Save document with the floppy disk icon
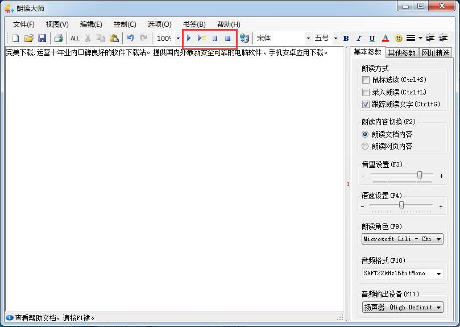Screen dimensions: 460x327 click(x=42, y=38)
